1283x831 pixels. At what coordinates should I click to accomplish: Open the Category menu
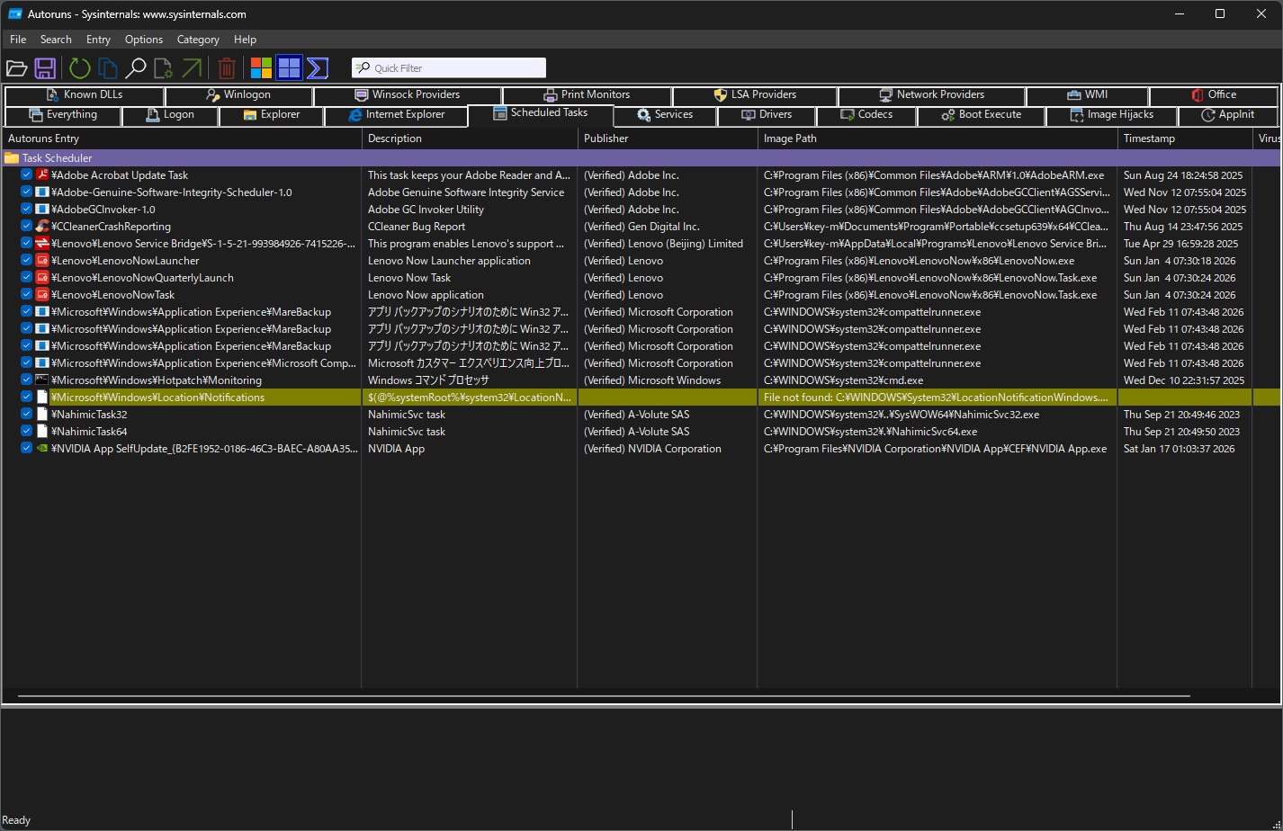[198, 40]
